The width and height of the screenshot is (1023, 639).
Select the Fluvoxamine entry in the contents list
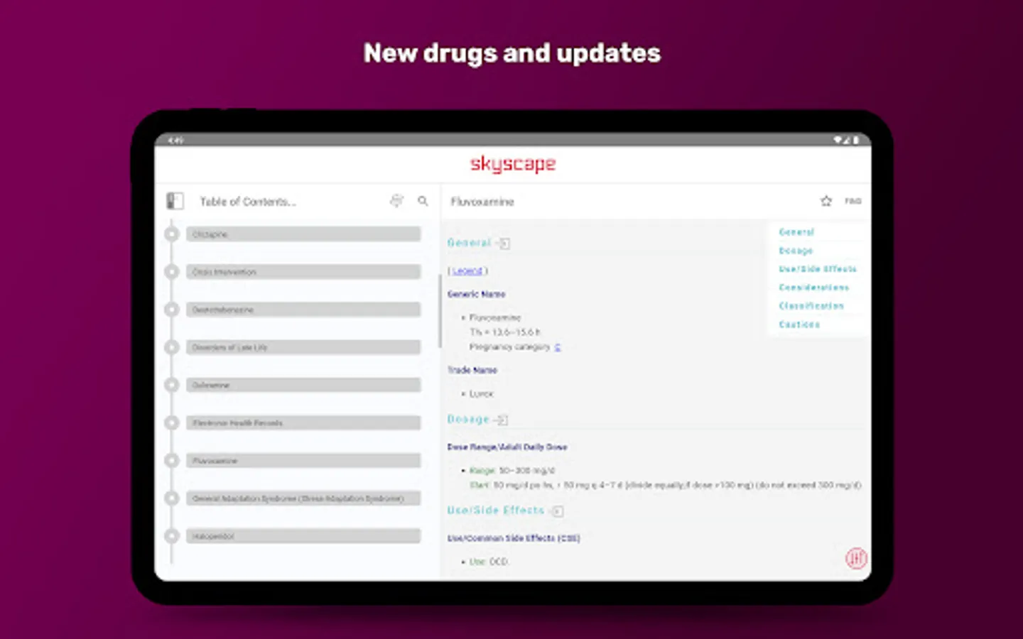(303, 461)
